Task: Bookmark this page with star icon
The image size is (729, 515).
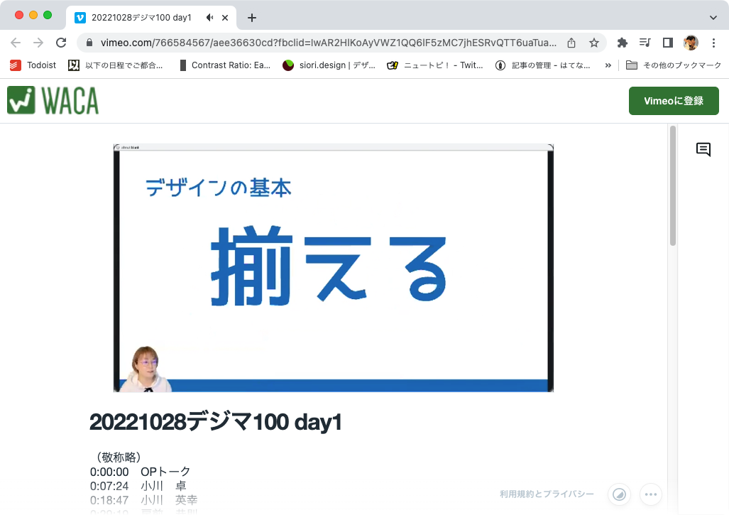Action: [593, 43]
